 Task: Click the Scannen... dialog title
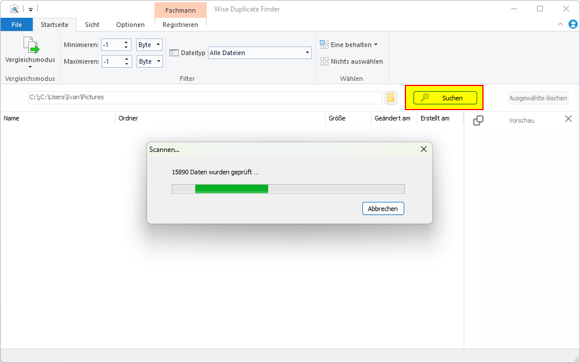pos(164,150)
